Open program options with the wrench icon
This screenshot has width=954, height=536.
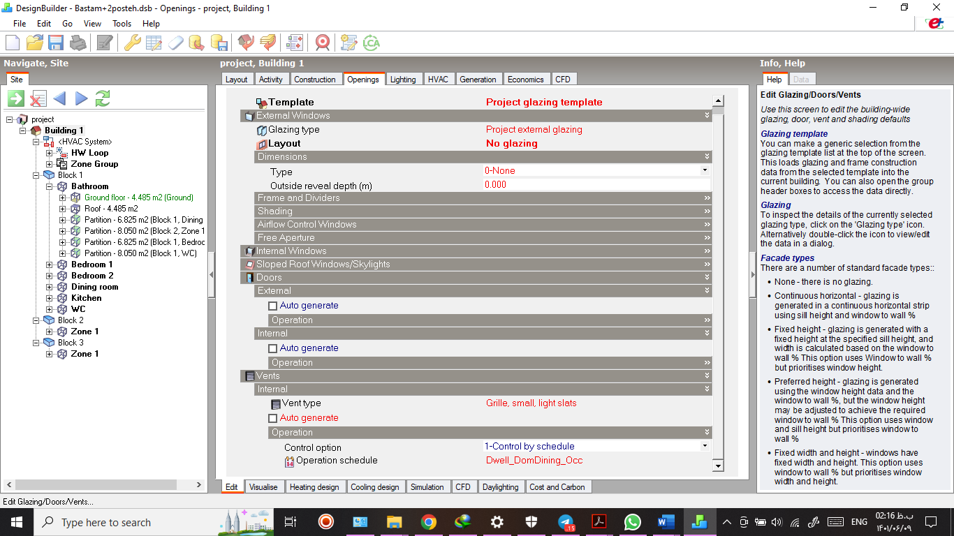(x=132, y=43)
